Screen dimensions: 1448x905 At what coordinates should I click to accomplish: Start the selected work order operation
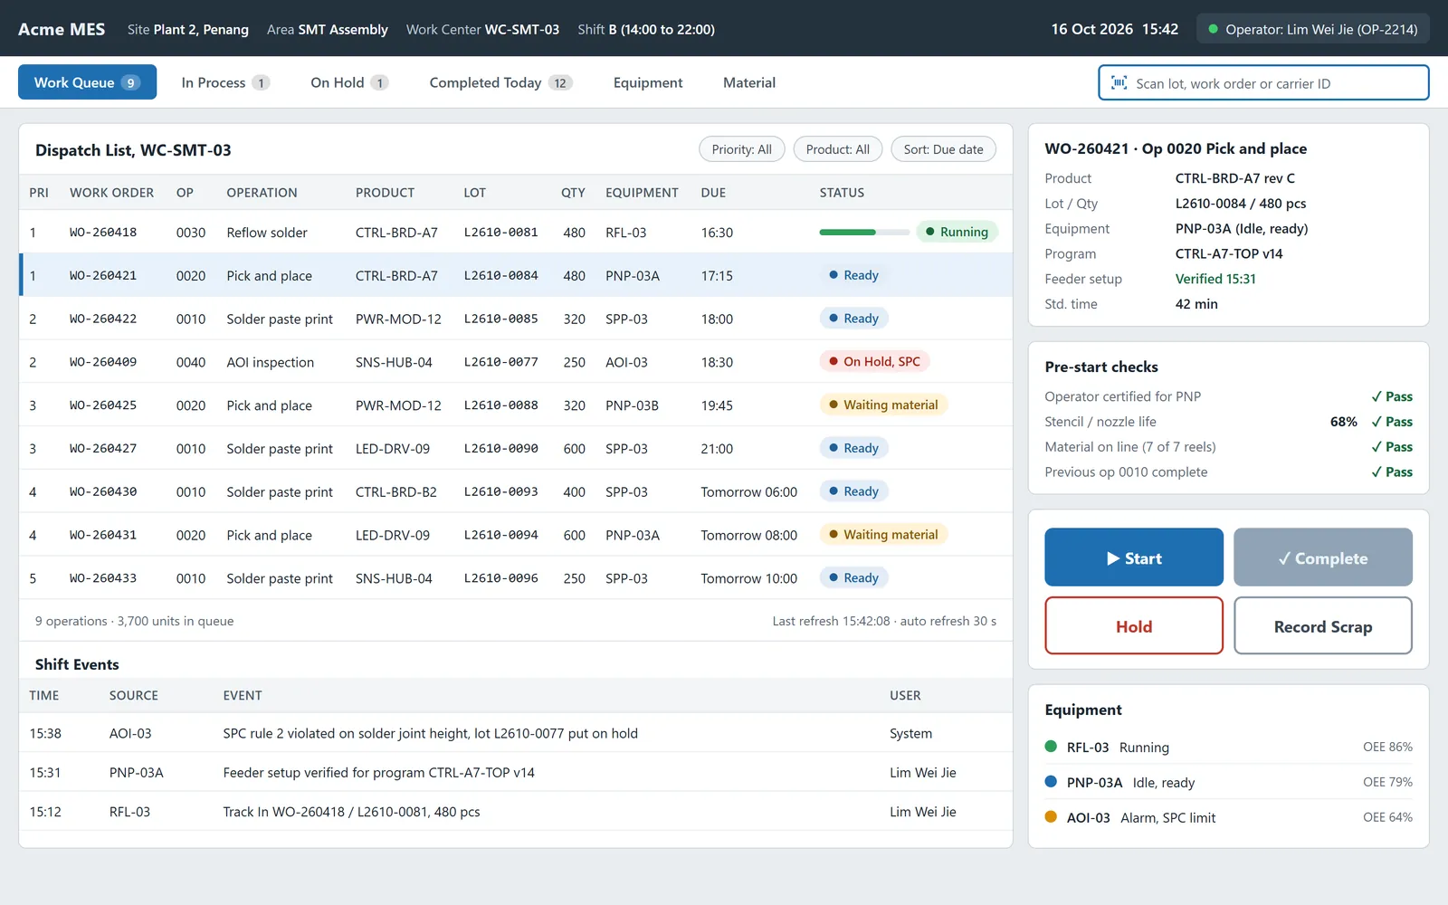(1134, 557)
